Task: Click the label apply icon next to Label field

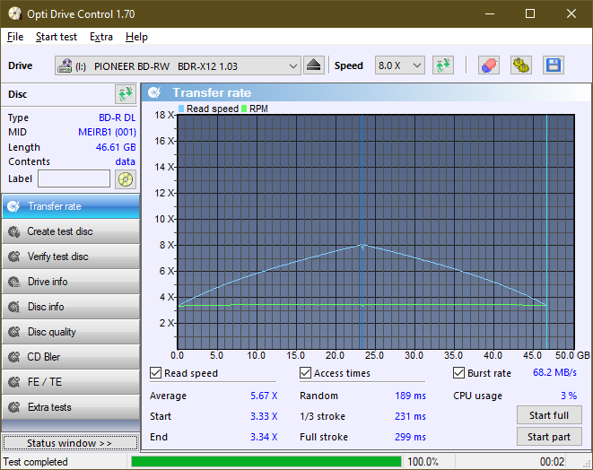Action: (125, 179)
